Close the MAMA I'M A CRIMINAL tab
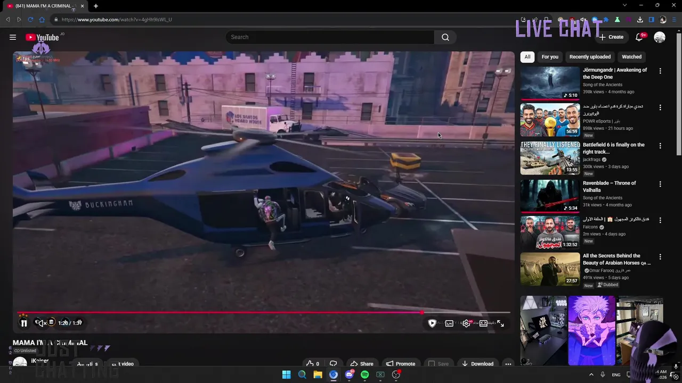The height and width of the screenshot is (383, 682). 83,6
